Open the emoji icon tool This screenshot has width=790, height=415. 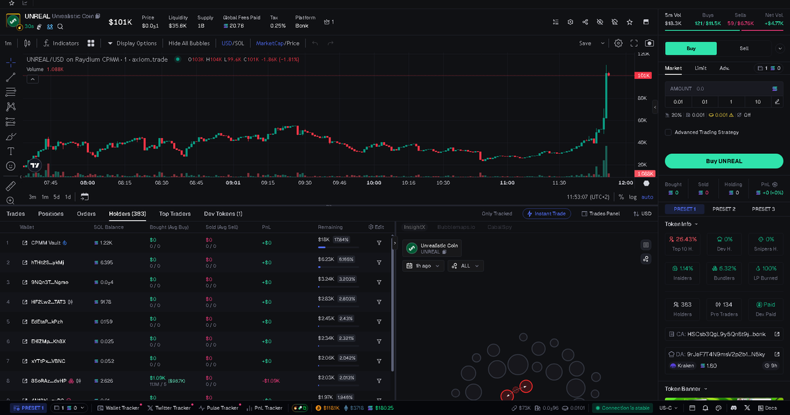pos(11,166)
